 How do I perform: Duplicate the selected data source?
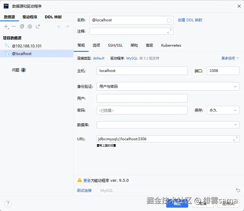[x=22, y=27]
